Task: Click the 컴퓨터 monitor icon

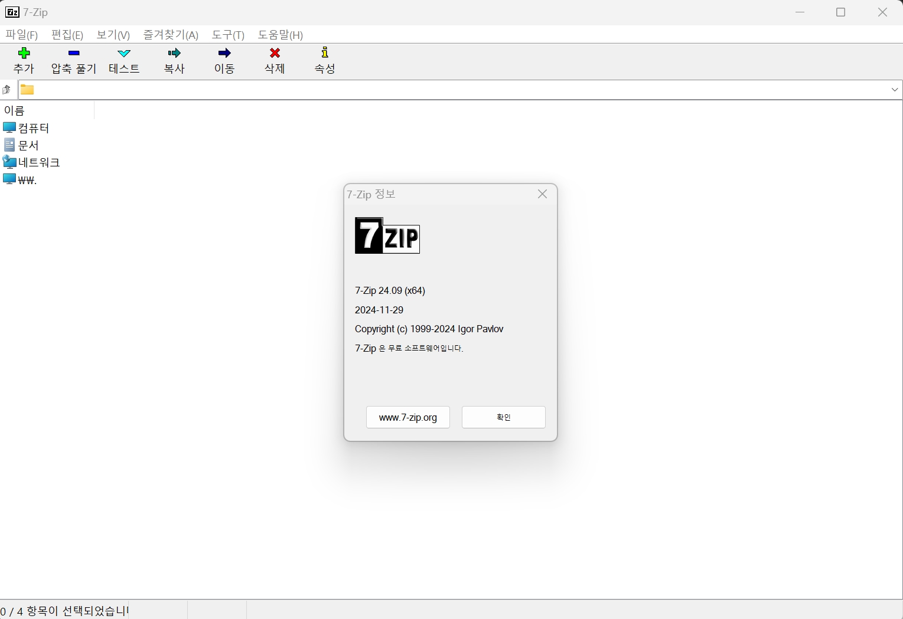Action: tap(9, 127)
